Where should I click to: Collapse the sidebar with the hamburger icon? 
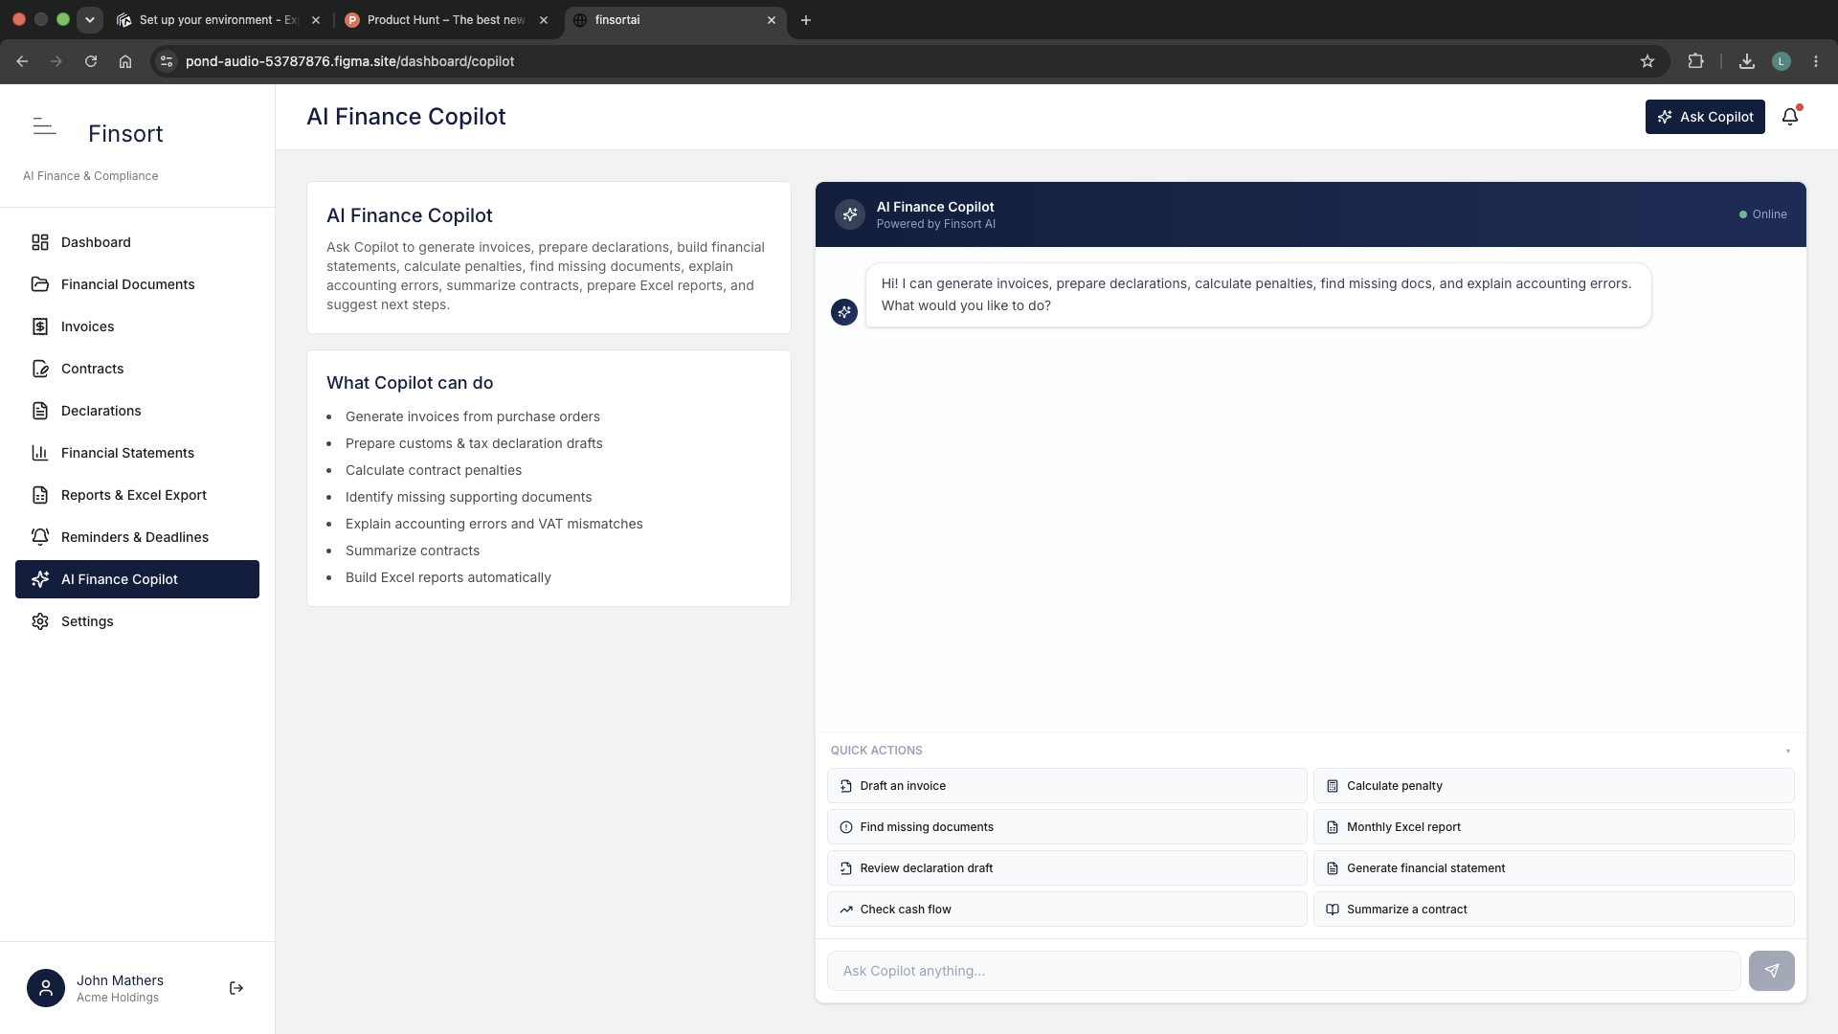(44, 126)
